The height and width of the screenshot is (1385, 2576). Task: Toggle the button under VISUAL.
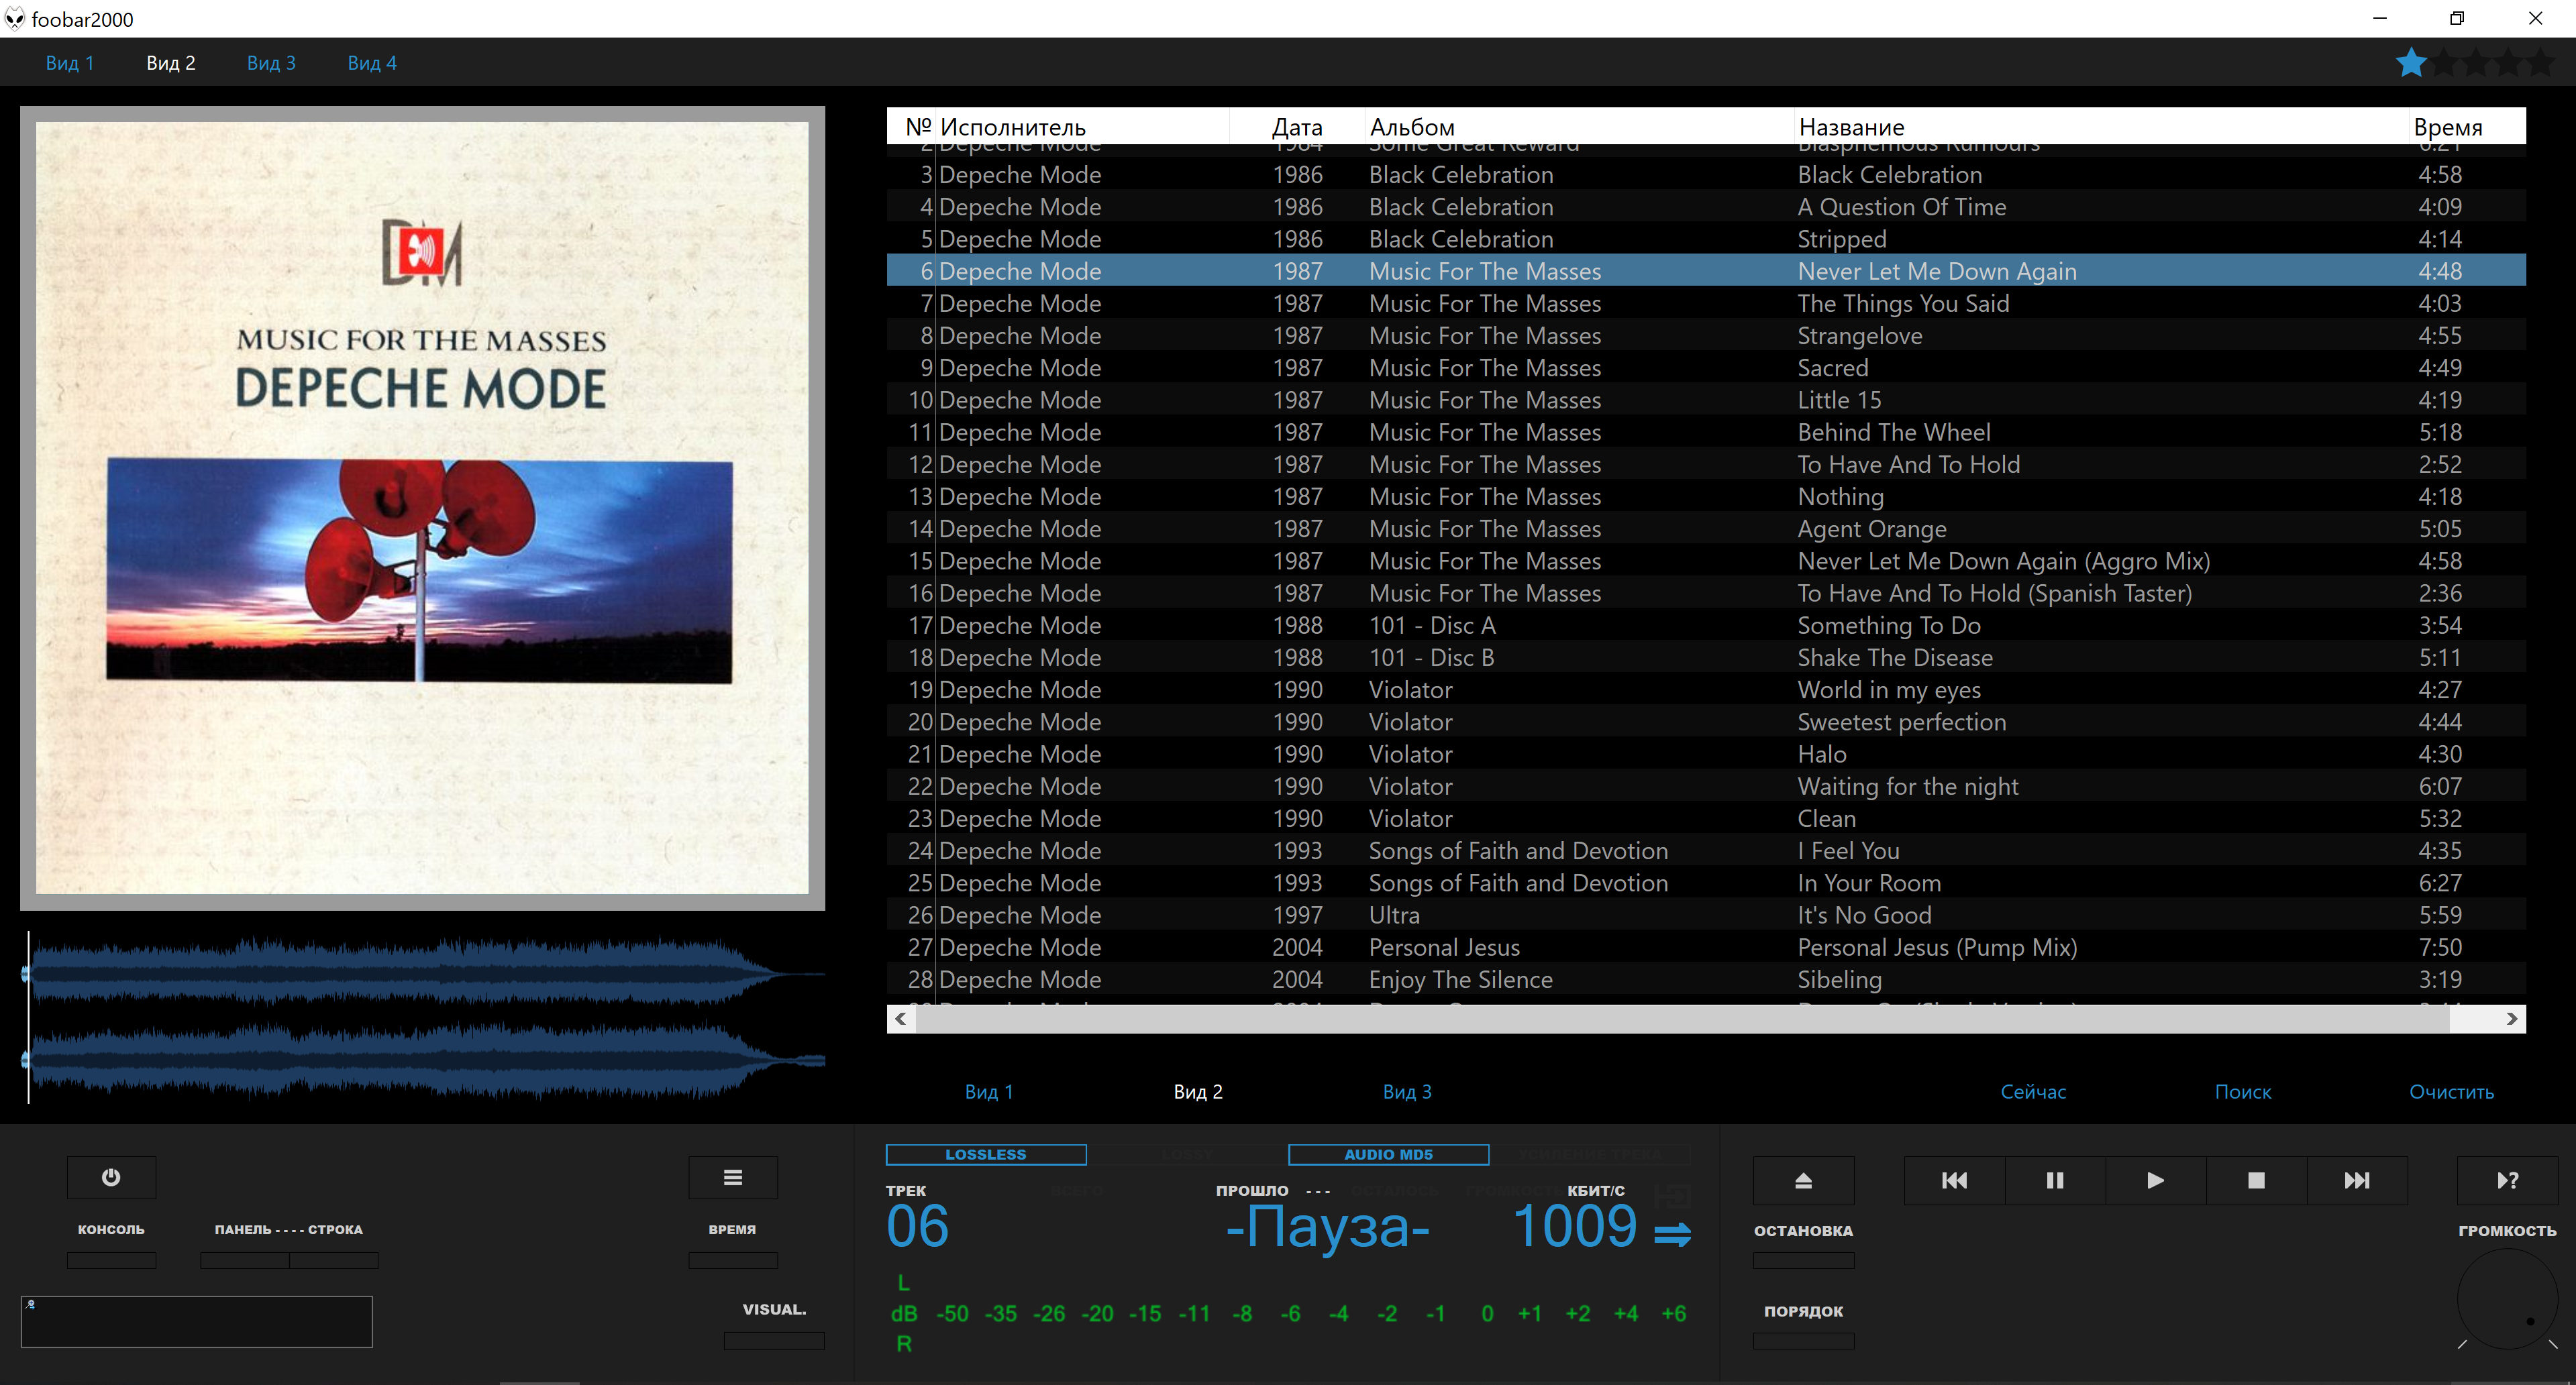pyautogui.click(x=774, y=1341)
